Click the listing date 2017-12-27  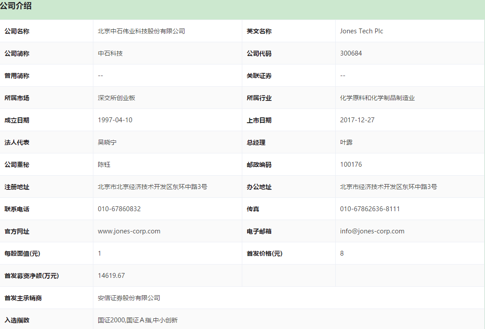pos(357,120)
